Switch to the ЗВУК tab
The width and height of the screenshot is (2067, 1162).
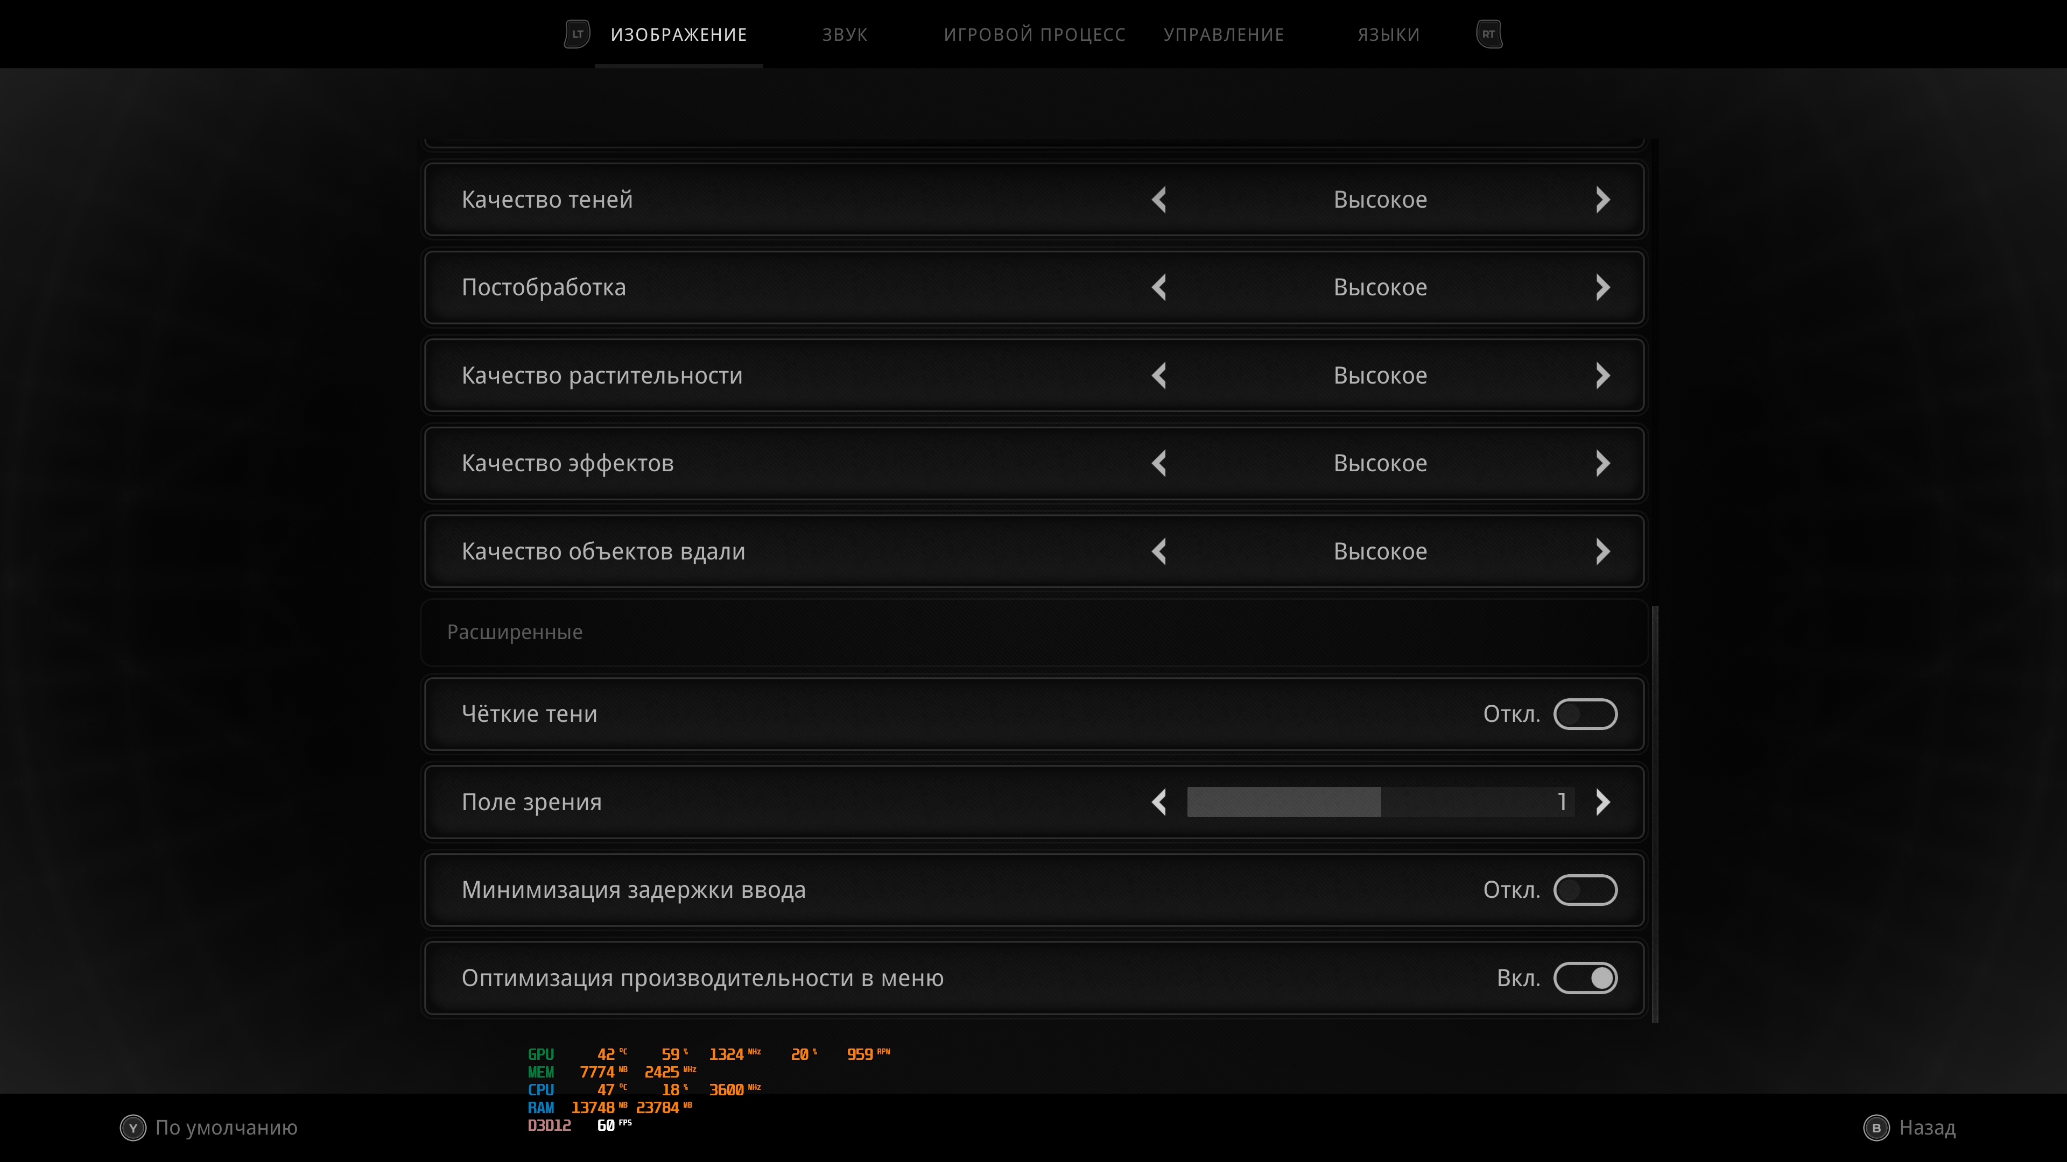(844, 34)
